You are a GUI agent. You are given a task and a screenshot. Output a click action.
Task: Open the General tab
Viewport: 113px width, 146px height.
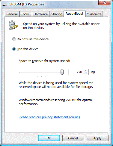(x=12, y=14)
